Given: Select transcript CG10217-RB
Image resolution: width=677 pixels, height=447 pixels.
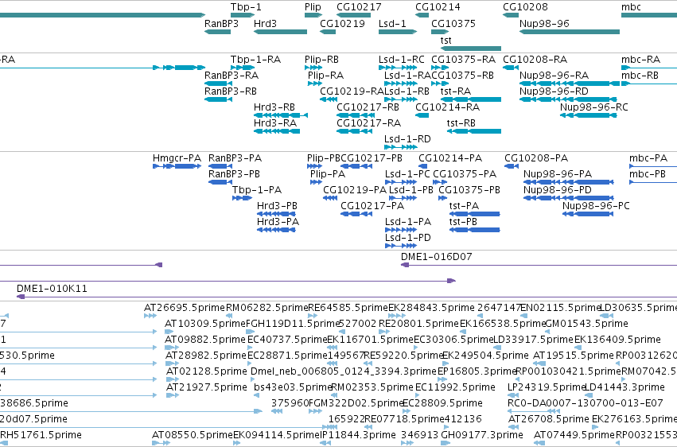Looking at the screenshot, I should [356, 115].
